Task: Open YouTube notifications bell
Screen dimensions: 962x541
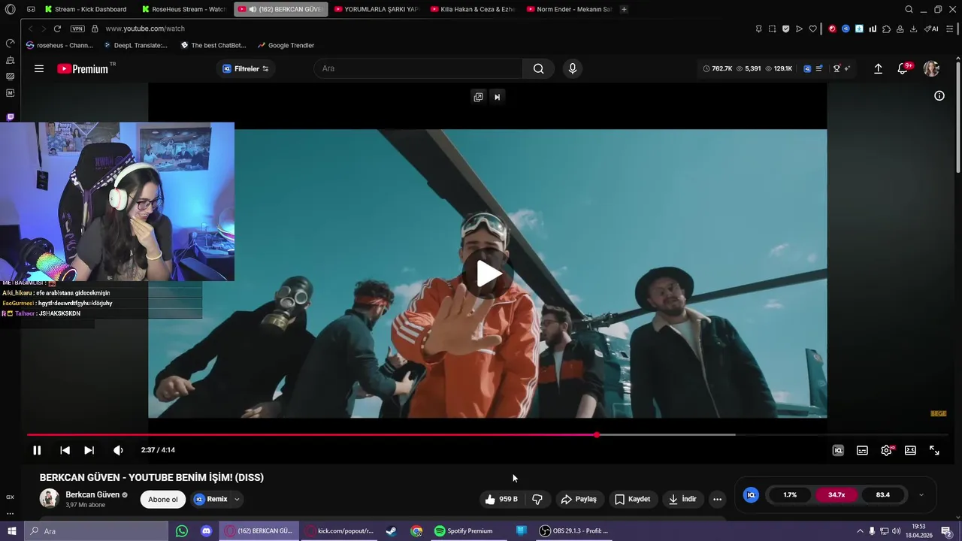Action: point(903,68)
